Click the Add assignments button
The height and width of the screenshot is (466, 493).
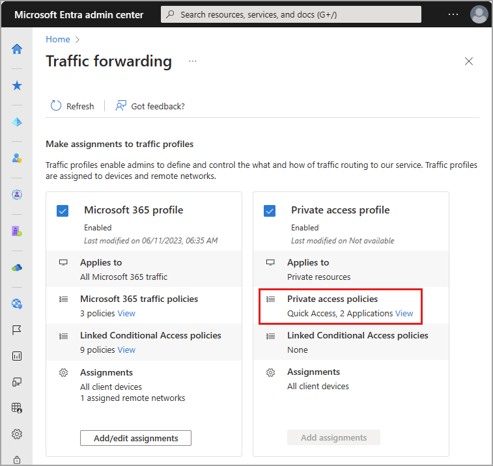tap(333, 437)
